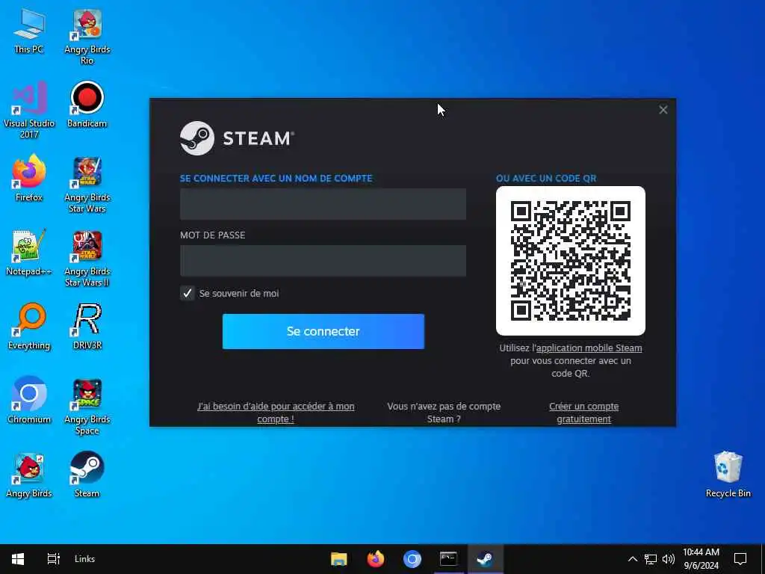Viewport: 765px width, 574px height.
Task: Open the 'application mobile Steam' link
Action: point(589,348)
